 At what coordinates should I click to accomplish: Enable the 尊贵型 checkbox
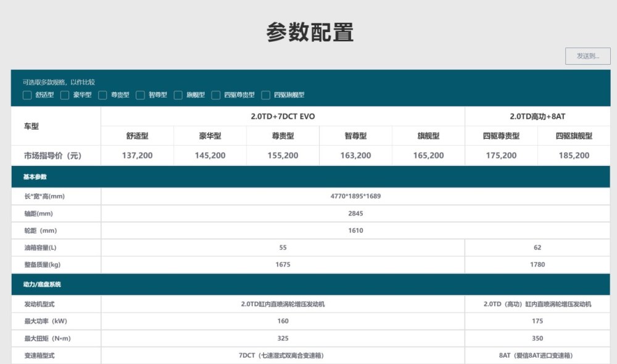pos(102,95)
